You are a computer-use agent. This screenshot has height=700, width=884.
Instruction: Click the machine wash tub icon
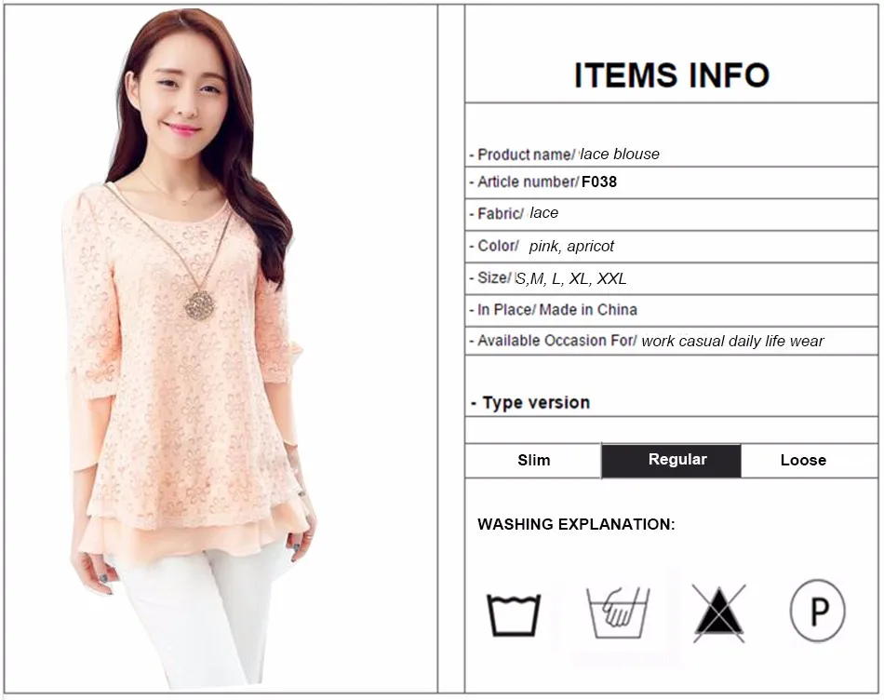514,614
